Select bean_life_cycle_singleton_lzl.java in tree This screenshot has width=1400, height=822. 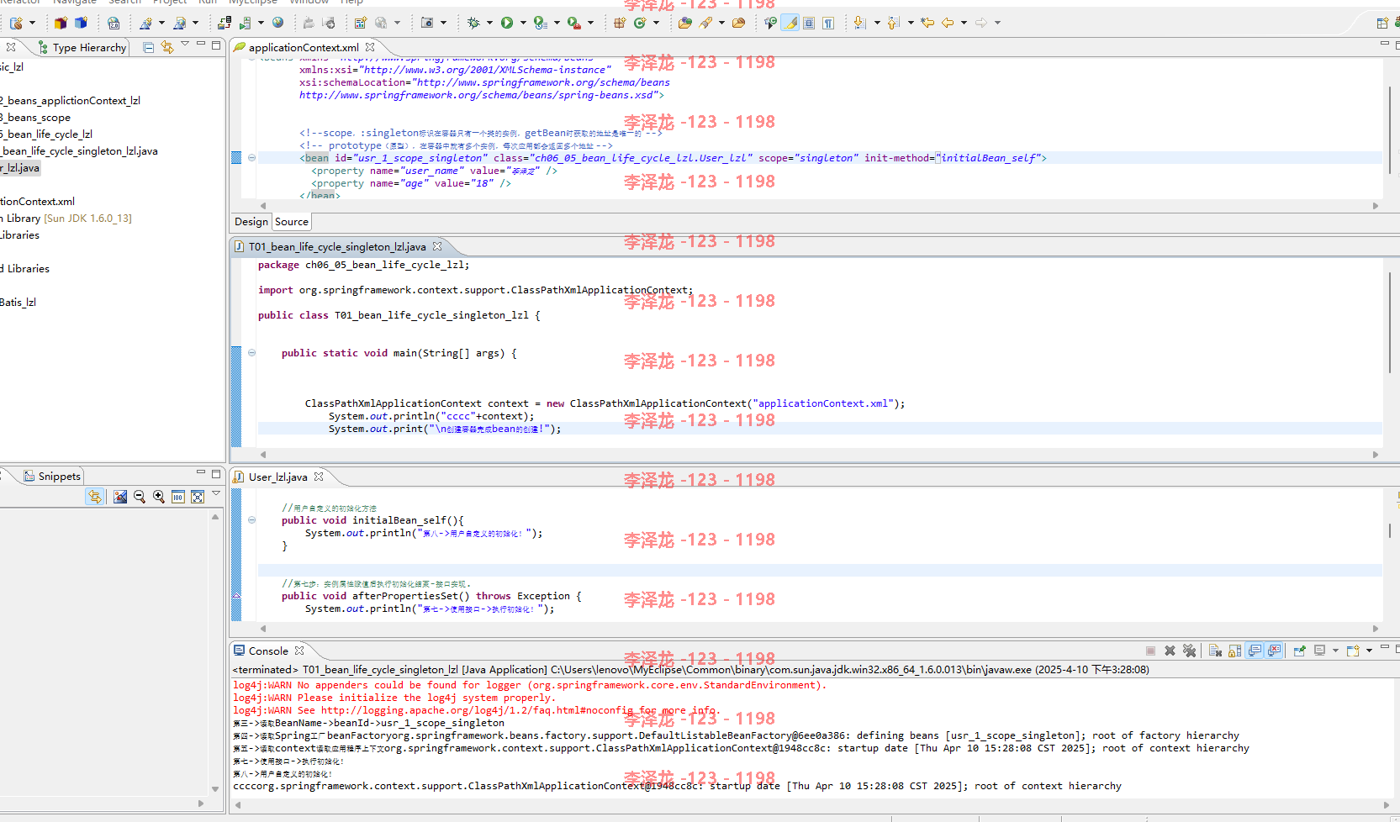tap(79, 151)
